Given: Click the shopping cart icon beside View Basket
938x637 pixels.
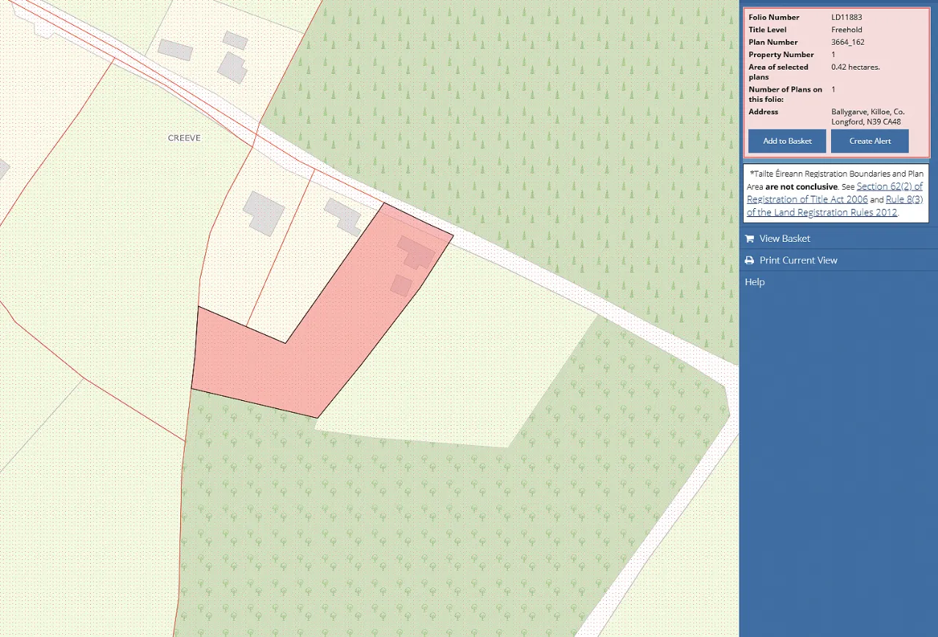Looking at the screenshot, I should pyautogui.click(x=749, y=238).
